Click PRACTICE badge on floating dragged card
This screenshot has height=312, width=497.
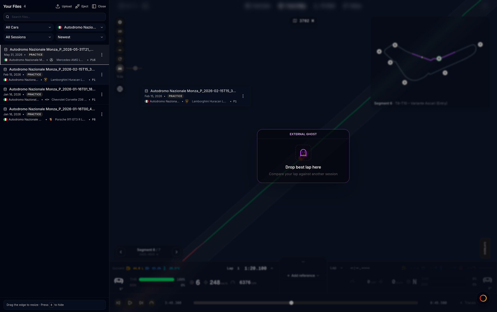point(175,96)
